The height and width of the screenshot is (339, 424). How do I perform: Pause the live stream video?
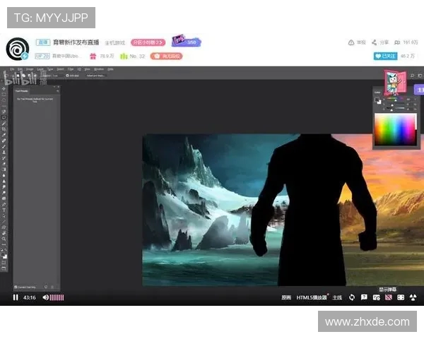point(16,297)
